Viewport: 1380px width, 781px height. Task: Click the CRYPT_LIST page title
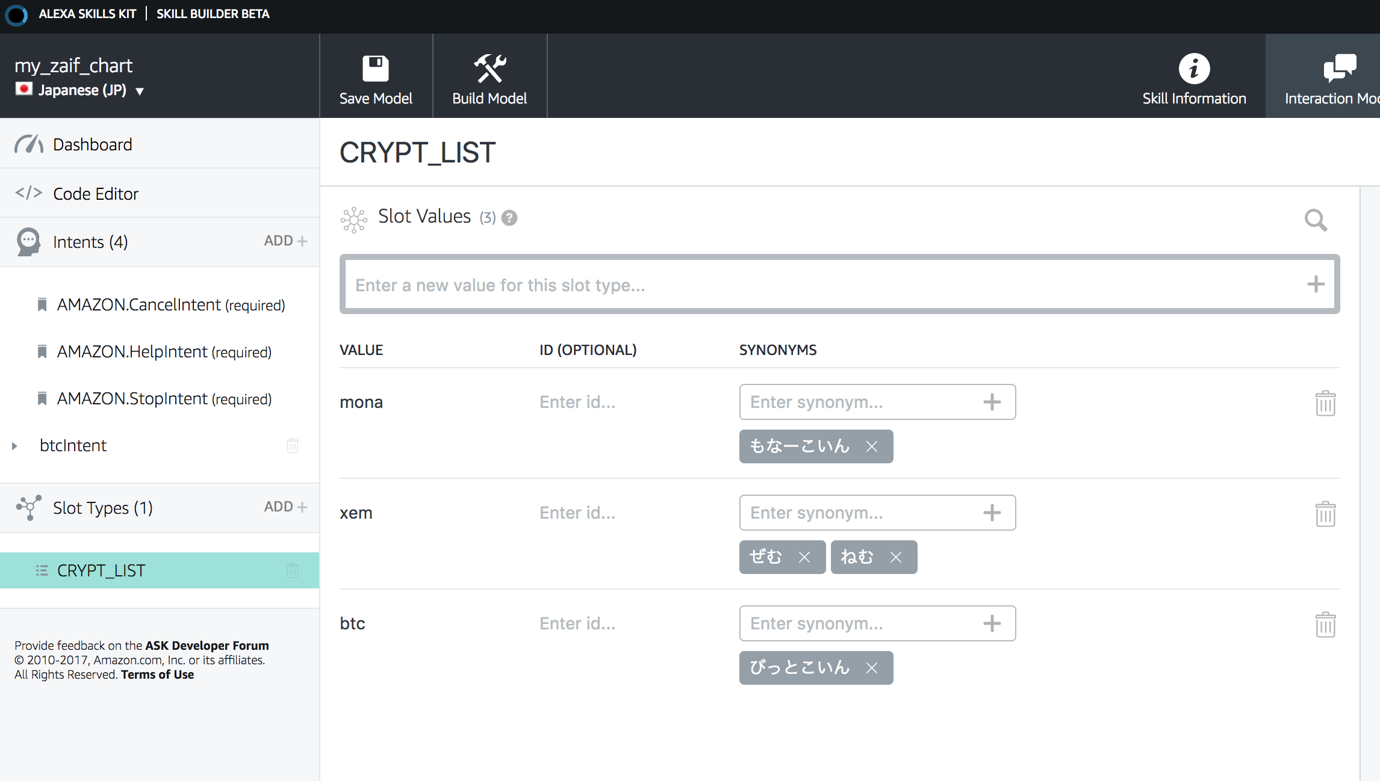click(417, 153)
